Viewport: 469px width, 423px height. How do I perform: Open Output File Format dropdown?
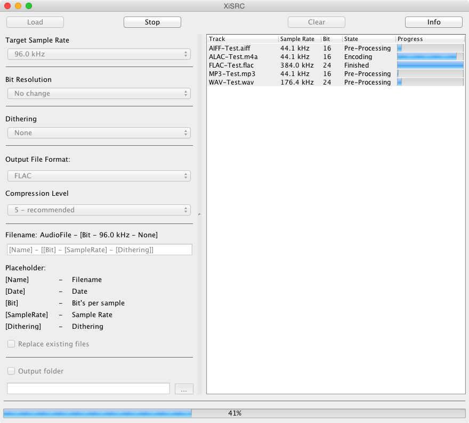99,176
